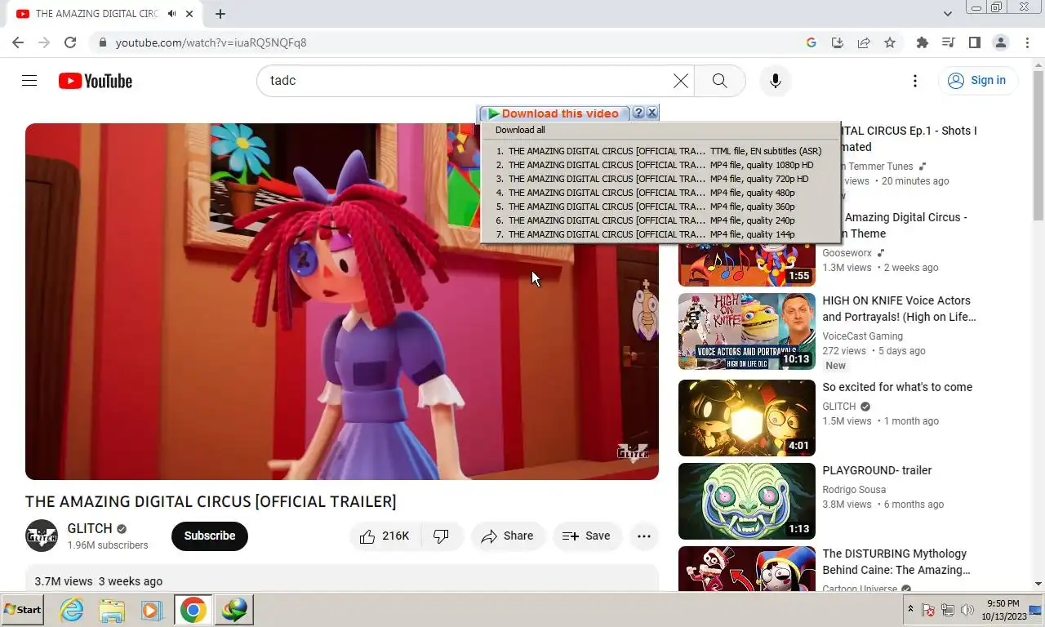The image size is (1045, 627).
Task: Open Chrome extensions puzzle icon
Action: [923, 42]
